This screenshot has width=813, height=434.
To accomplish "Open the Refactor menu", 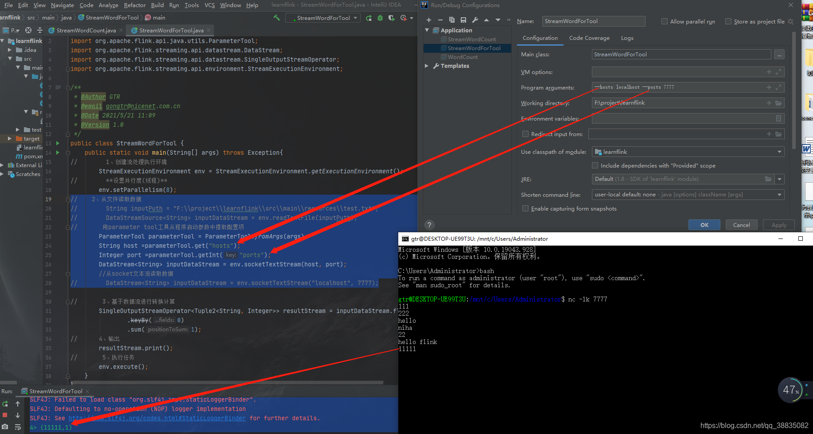I will click(x=135, y=5).
